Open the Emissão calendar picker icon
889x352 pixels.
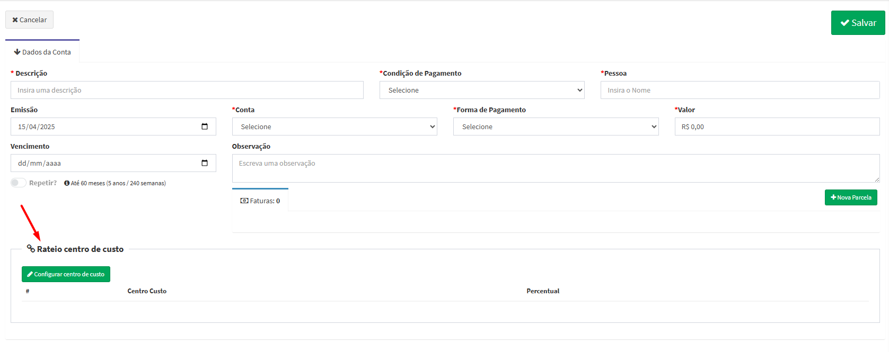pyautogui.click(x=205, y=127)
